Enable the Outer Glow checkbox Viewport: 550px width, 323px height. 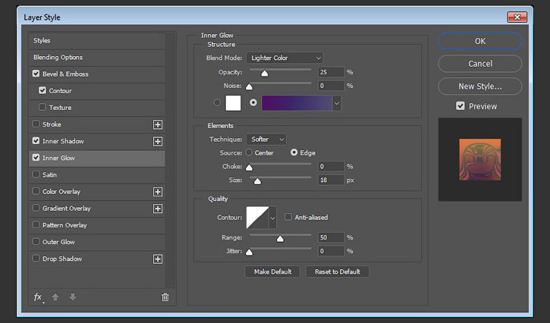click(x=36, y=242)
